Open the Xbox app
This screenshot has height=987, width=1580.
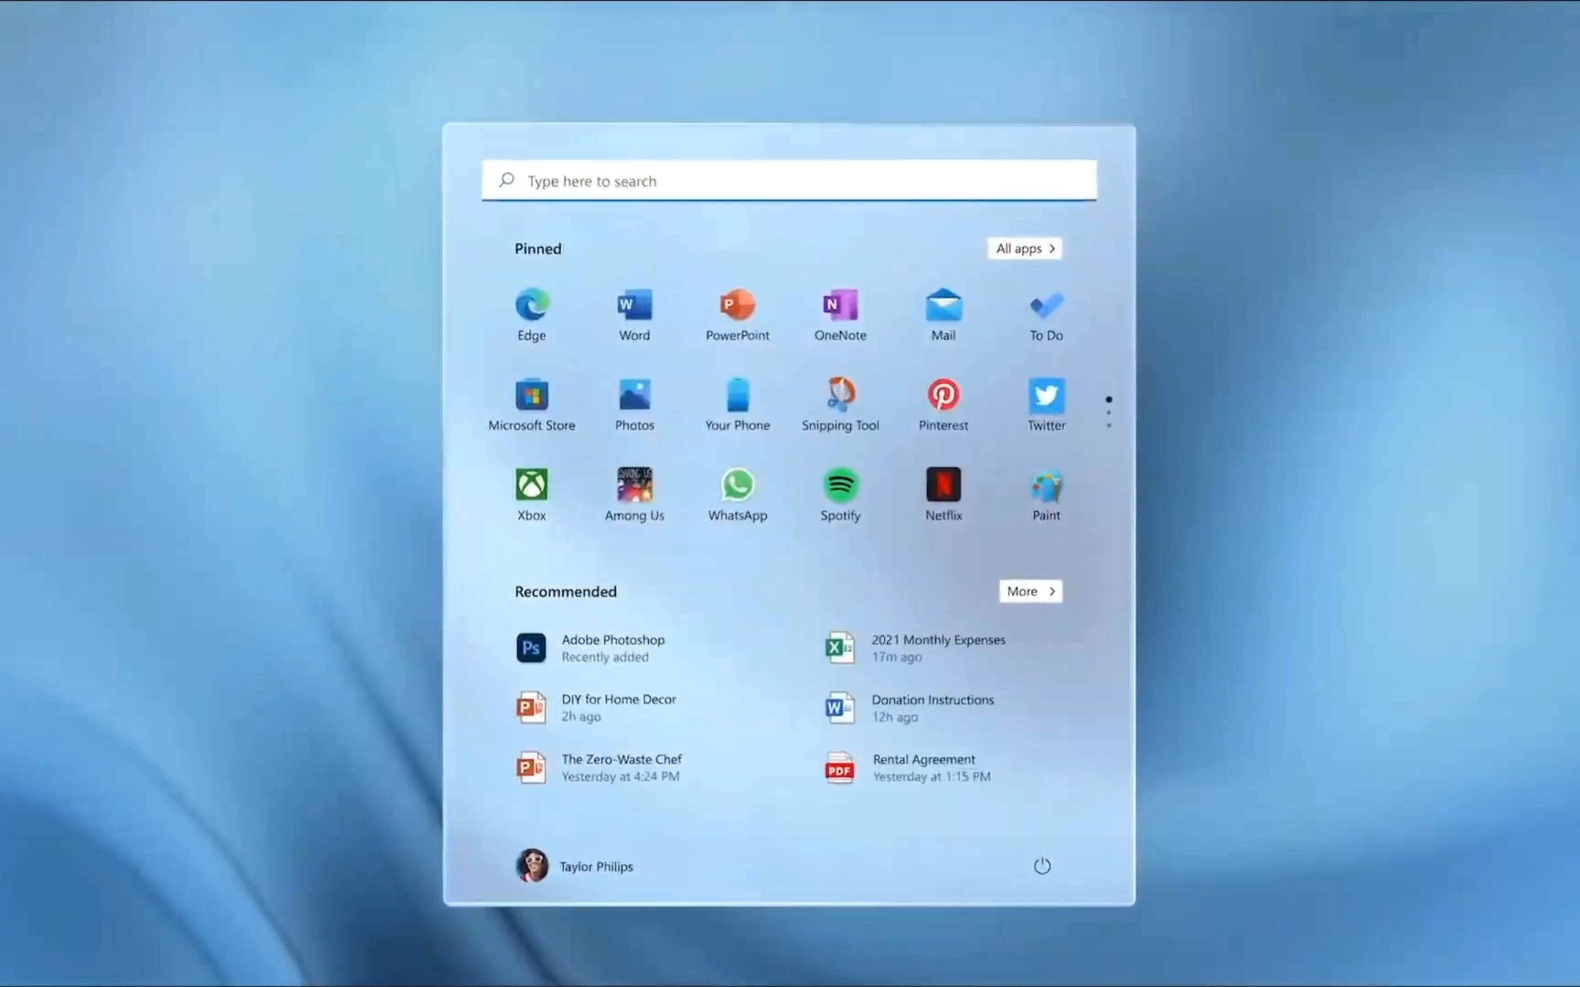531,493
